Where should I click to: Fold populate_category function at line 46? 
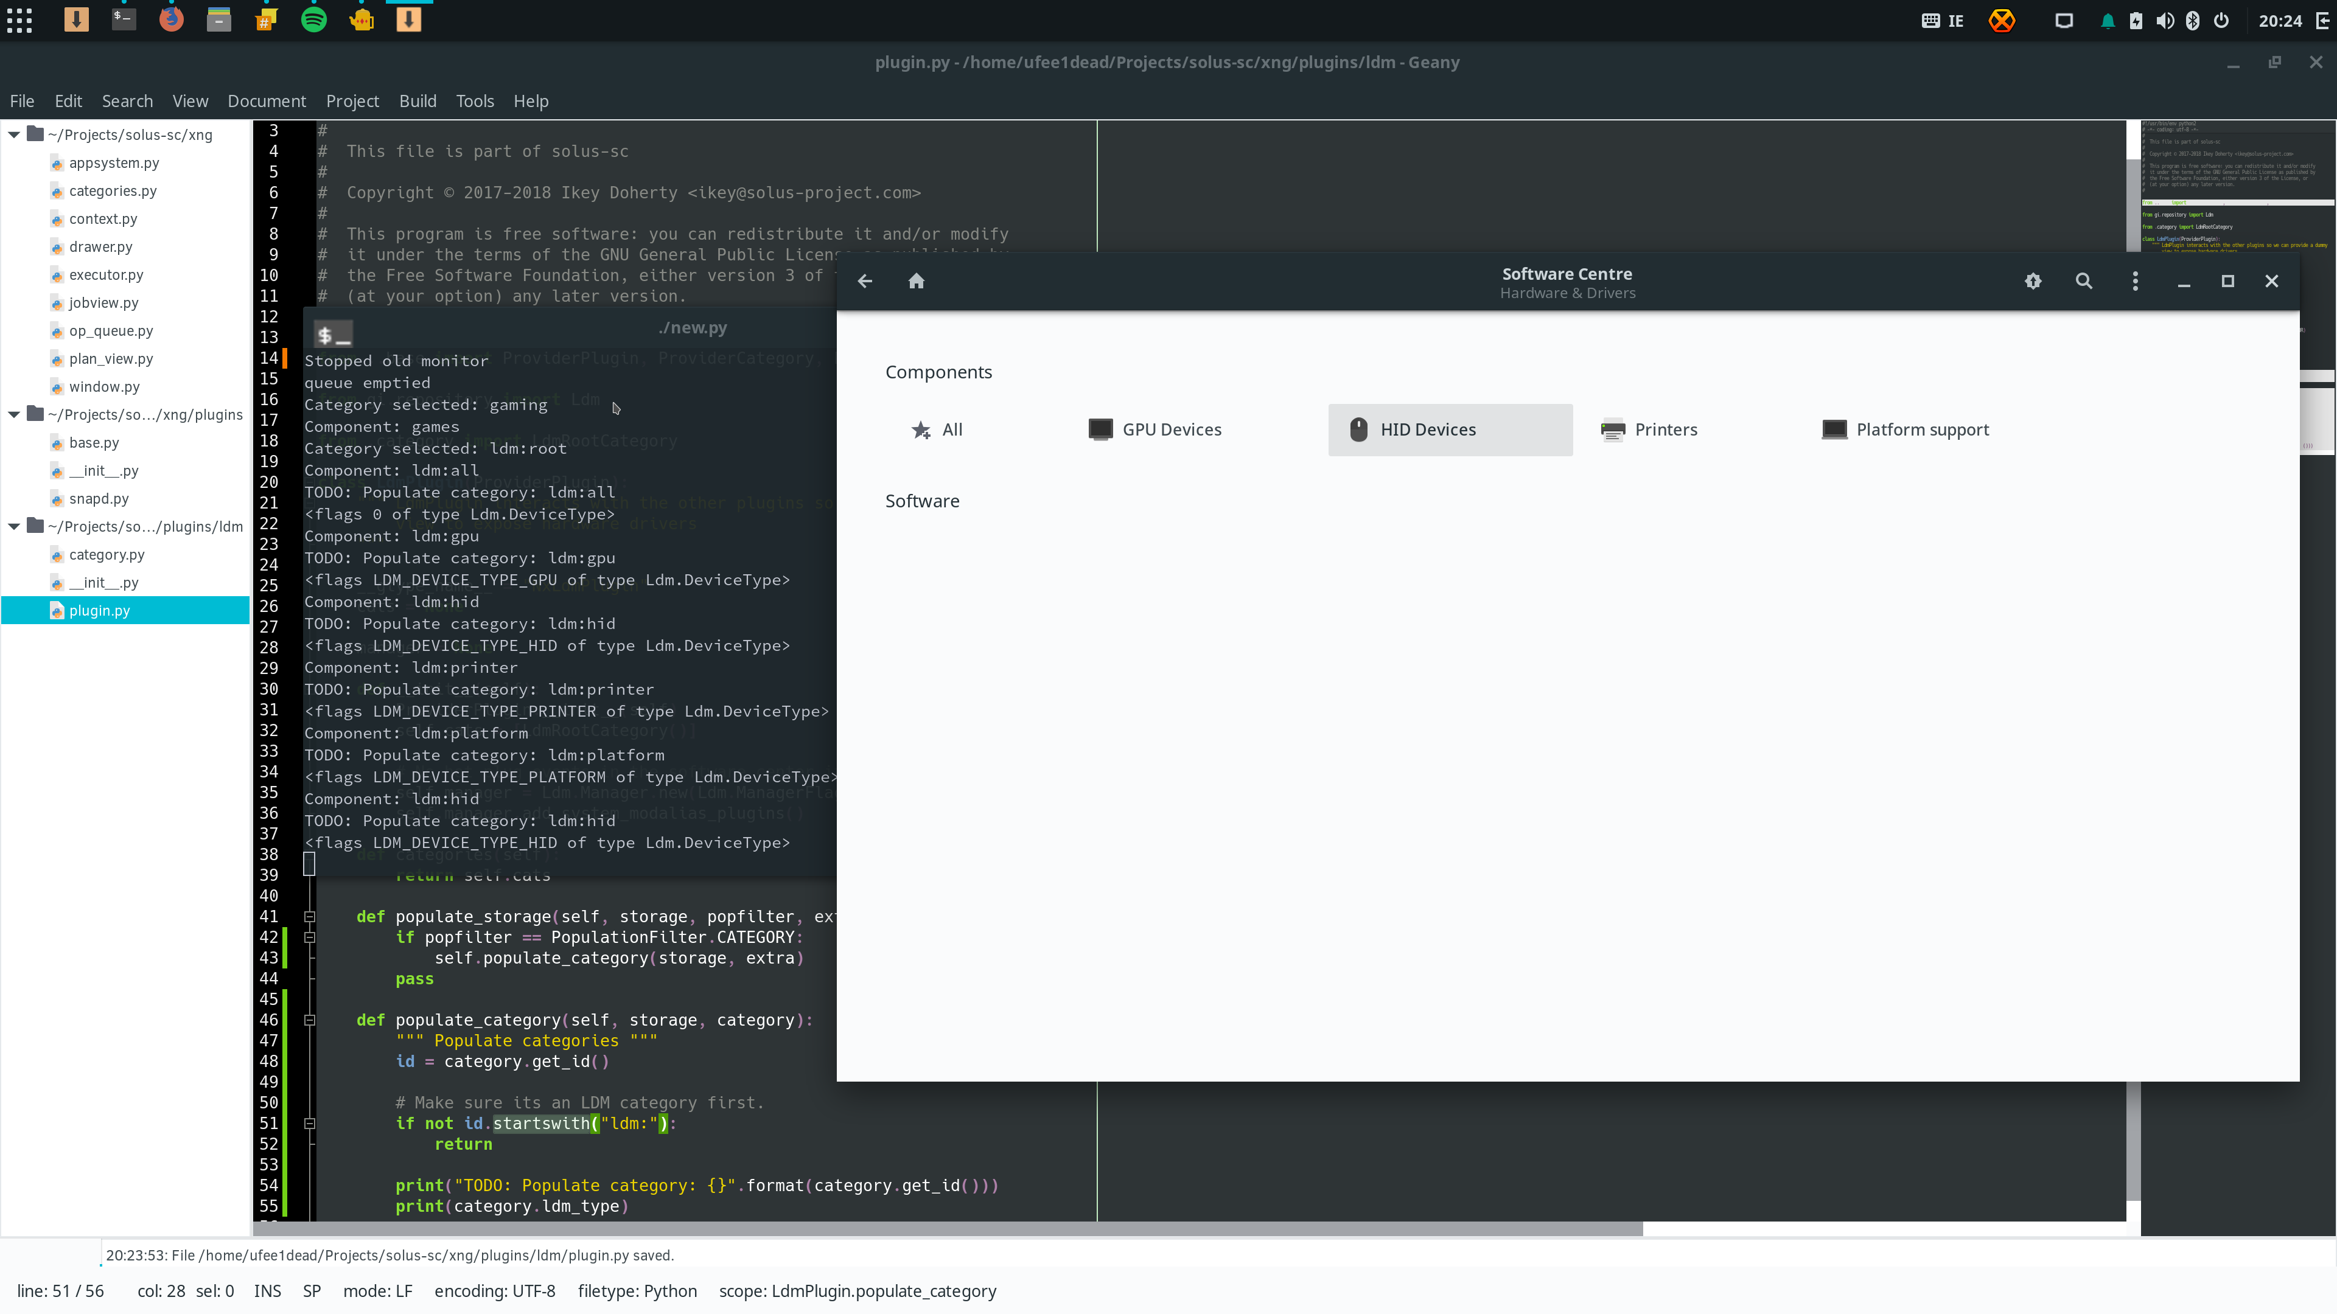click(309, 1020)
